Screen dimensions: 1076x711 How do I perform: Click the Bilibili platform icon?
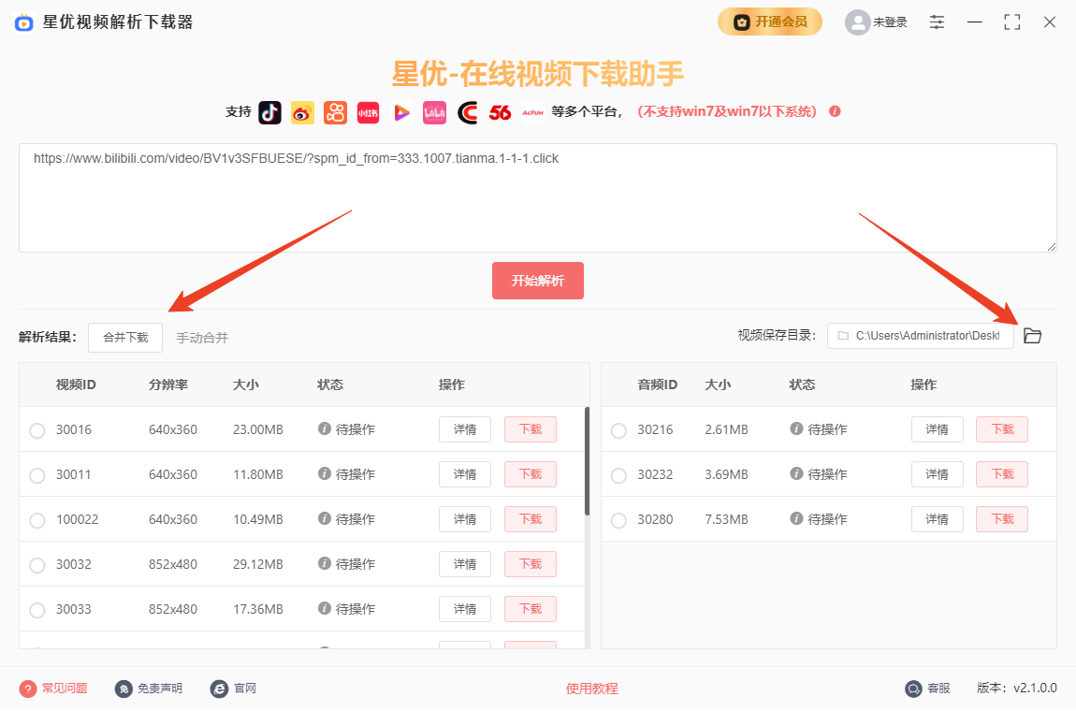[x=434, y=112]
